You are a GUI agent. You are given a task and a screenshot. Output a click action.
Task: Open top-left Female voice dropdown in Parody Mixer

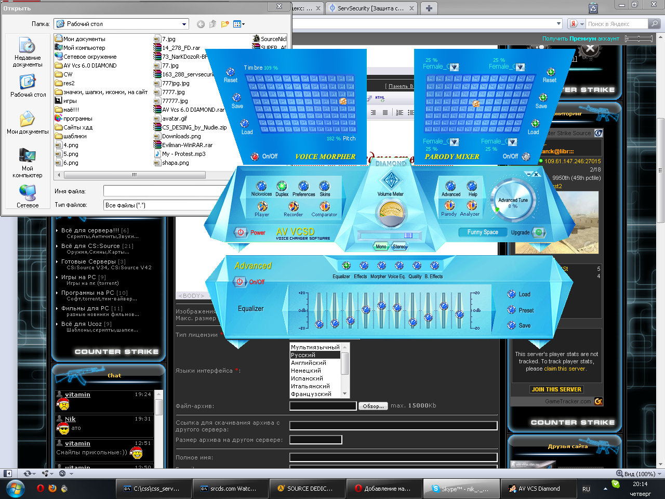pos(454,67)
